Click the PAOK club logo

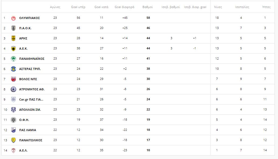point(13,28)
